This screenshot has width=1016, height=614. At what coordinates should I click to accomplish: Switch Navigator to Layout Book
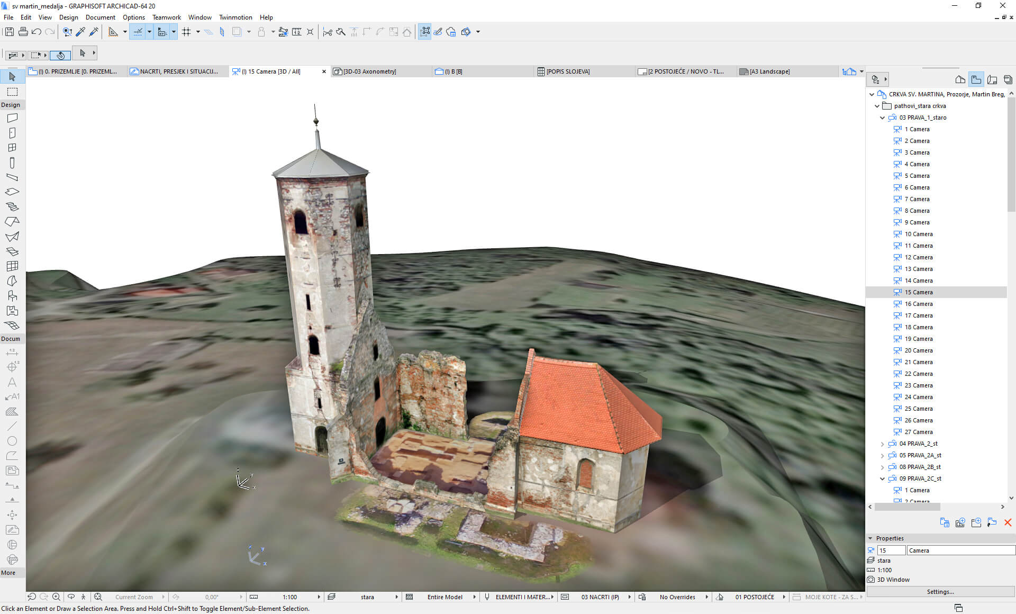(992, 79)
